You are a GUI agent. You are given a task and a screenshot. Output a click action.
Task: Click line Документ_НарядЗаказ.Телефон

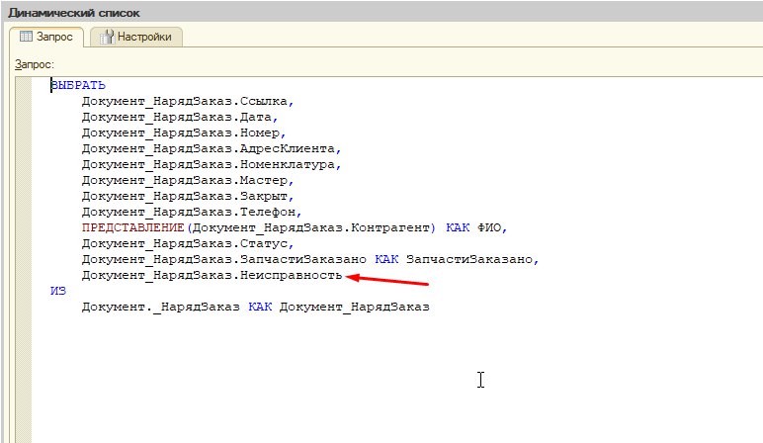point(192,212)
